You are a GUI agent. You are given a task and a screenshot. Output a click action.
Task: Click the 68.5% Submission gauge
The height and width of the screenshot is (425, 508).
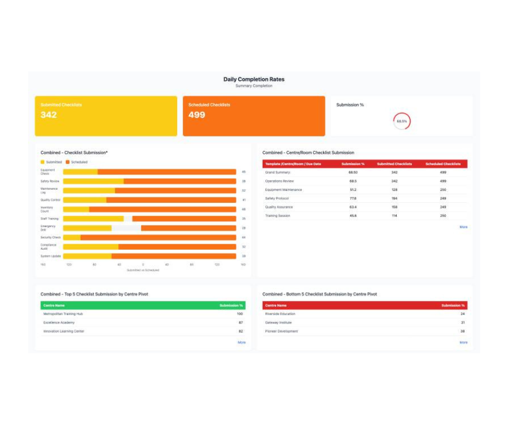pyautogui.click(x=401, y=121)
